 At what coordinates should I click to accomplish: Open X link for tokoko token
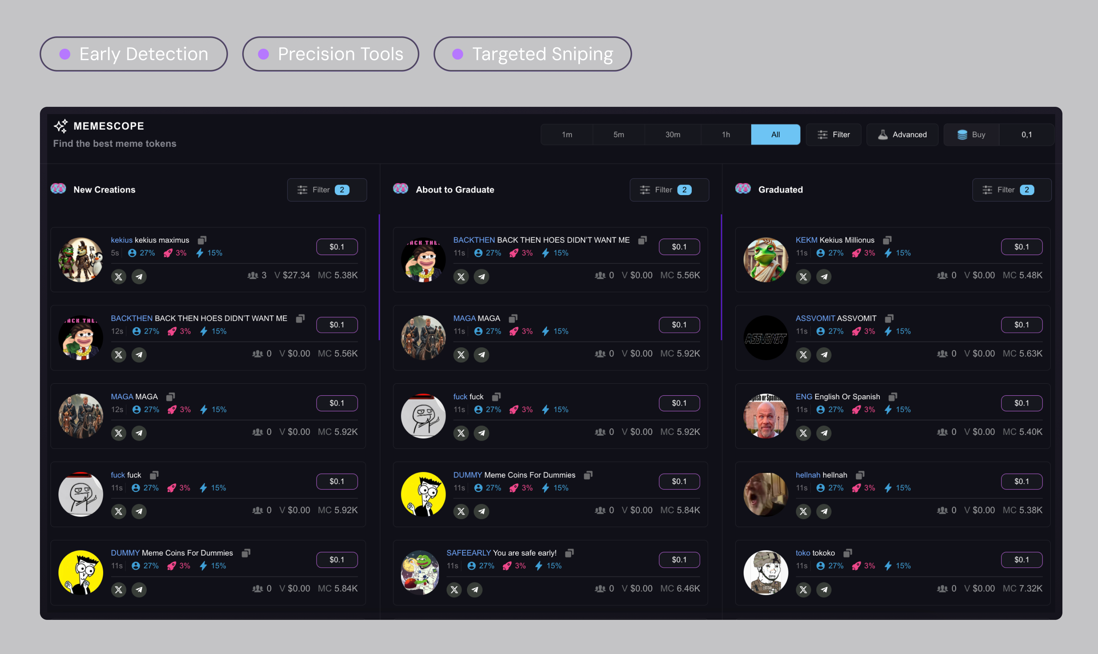click(x=804, y=590)
